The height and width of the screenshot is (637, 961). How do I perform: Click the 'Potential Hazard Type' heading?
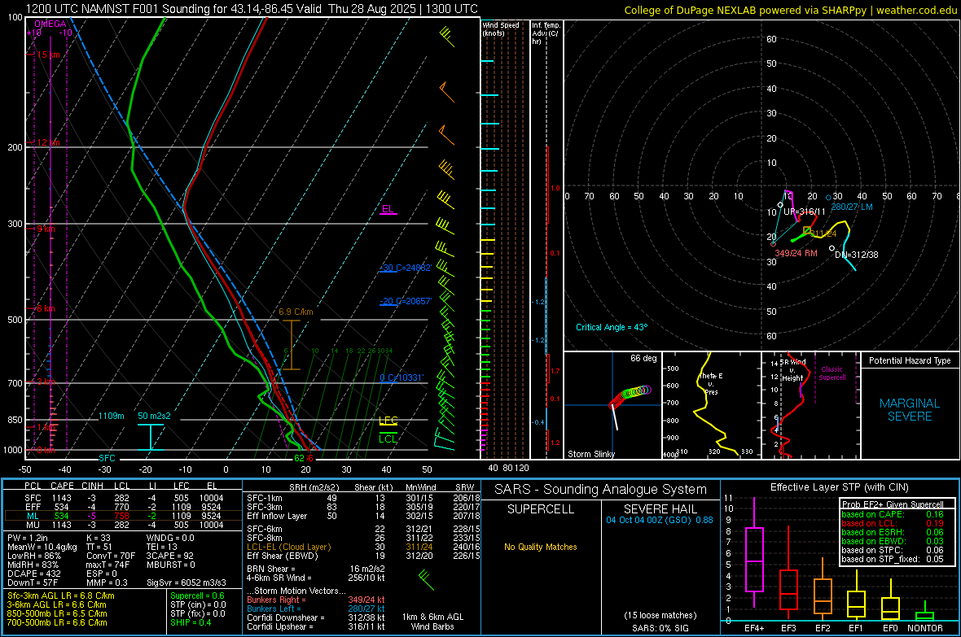[911, 360]
